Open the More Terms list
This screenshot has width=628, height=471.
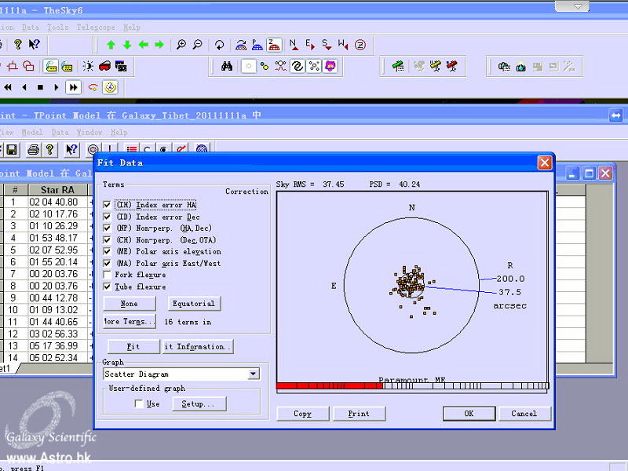click(x=130, y=322)
